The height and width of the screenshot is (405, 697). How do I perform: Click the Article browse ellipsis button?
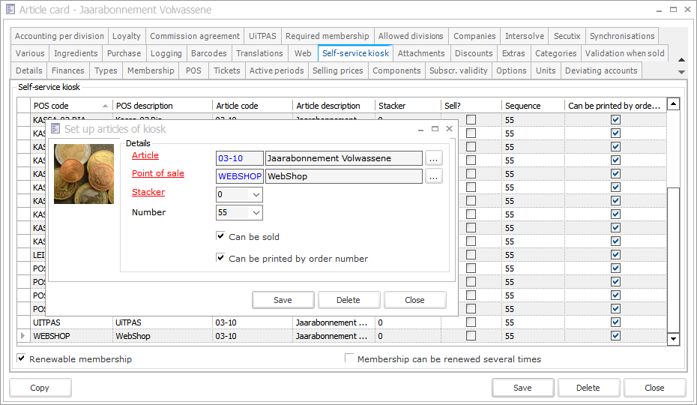[434, 158]
